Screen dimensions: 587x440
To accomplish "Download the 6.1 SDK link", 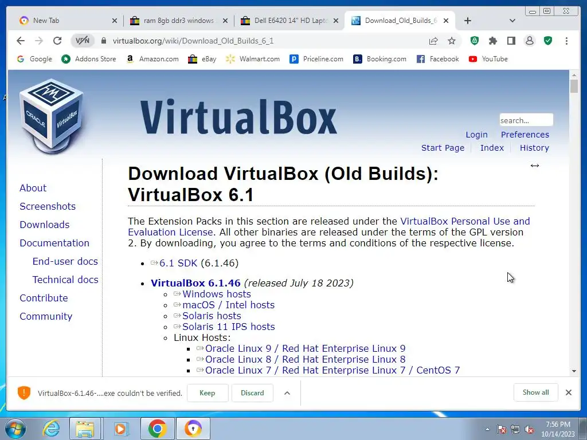I will click(x=178, y=263).
